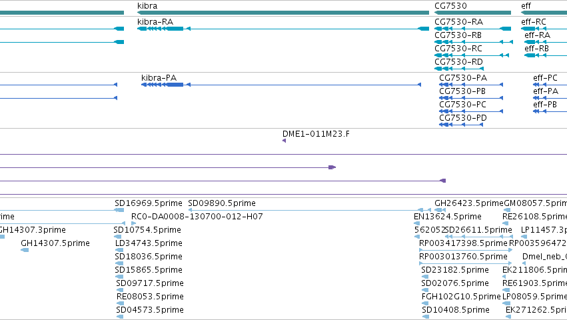The height and width of the screenshot is (320, 567).
Task: Click EST label FGH102G10.5prime
Action: 461,297
